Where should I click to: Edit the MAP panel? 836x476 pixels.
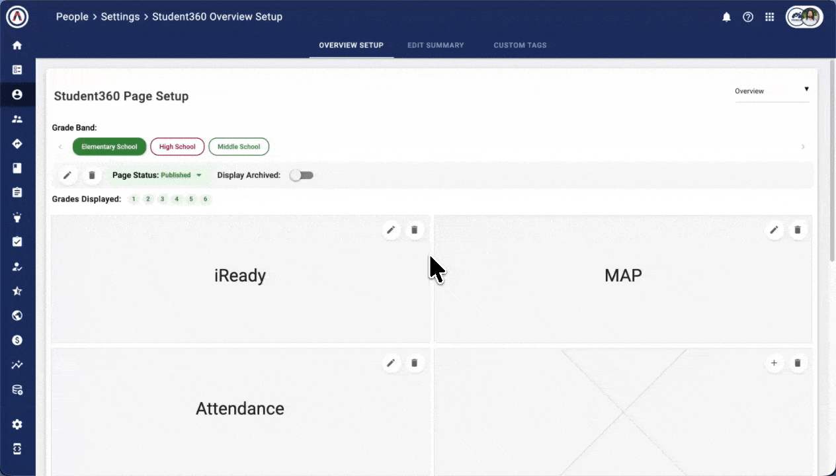tap(774, 230)
